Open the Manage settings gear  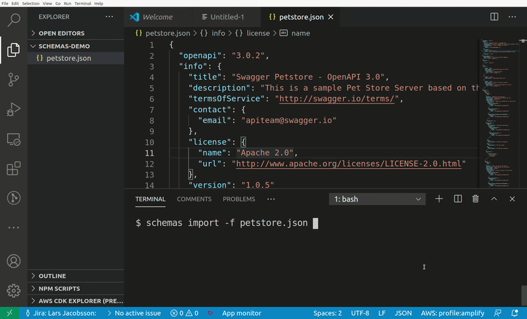[x=13, y=291]
